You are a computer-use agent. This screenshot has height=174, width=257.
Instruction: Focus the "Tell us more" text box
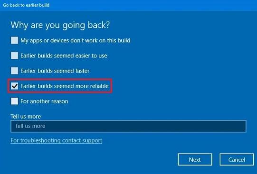tap(128, 126)
